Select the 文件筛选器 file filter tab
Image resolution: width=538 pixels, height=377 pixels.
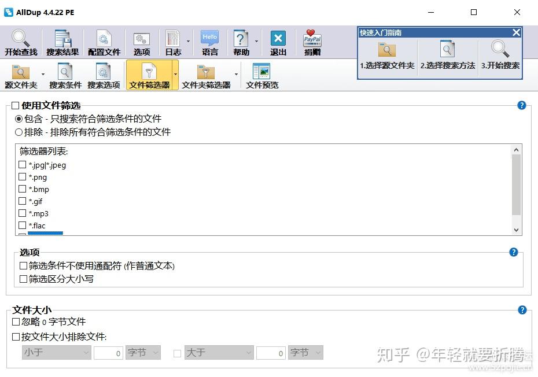point(149,75)
